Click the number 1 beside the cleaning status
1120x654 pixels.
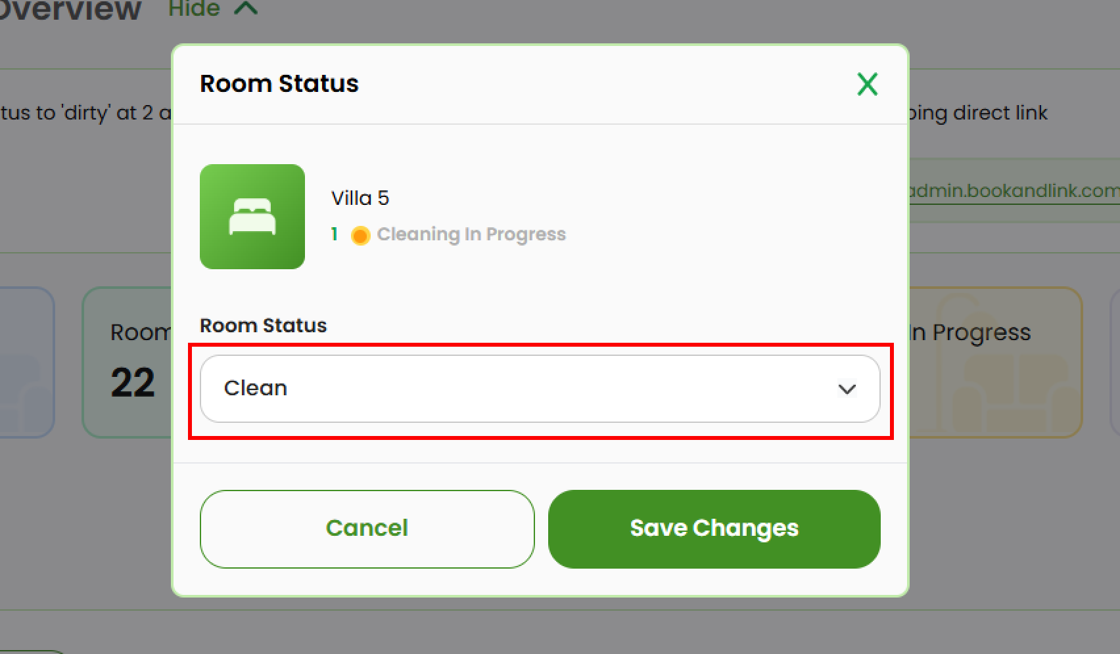(x=334, y=234)
